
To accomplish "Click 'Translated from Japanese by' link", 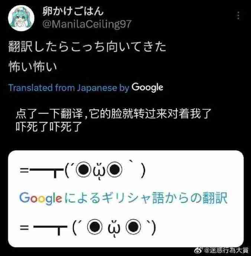I will [69, 88].
